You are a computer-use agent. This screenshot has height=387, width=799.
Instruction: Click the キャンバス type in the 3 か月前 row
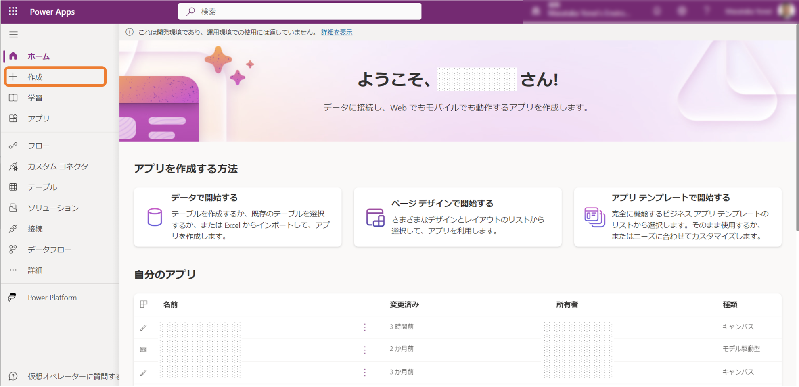point(738,372)
